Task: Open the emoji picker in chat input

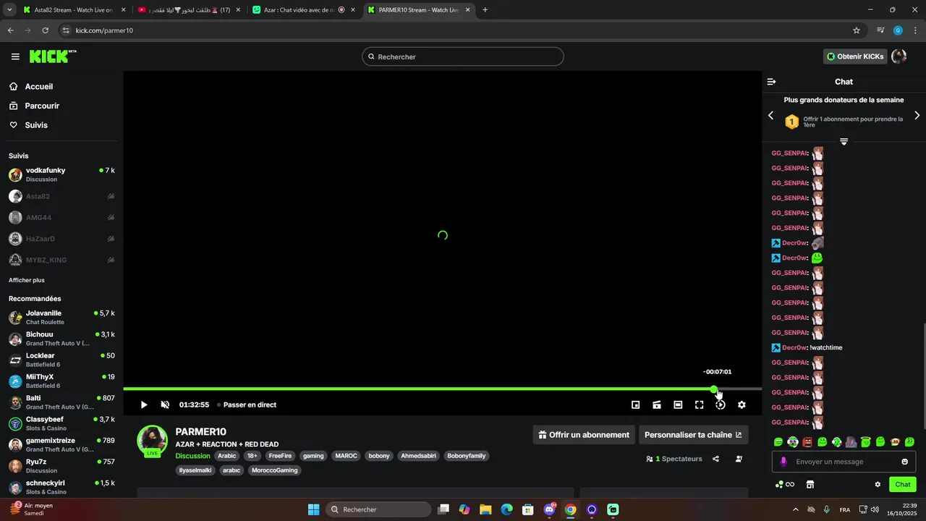Action: click(x=904, y=462)
